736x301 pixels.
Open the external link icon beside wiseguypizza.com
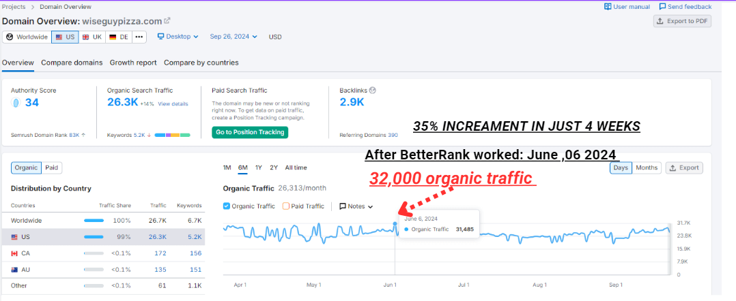pos(167,20)
